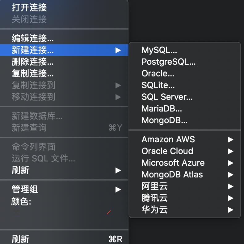
Task: Choose MySQL as the new connection type
Action: (159, 50)
